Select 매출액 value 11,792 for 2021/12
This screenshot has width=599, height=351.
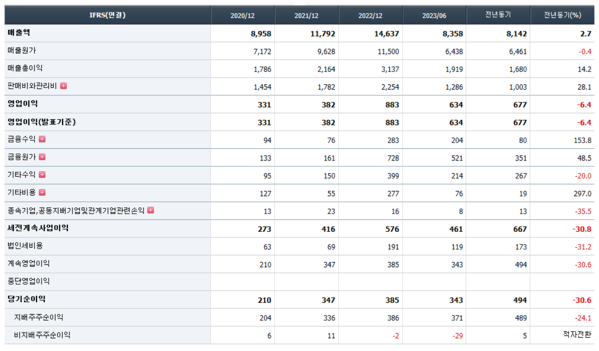(x=323, y=34)
